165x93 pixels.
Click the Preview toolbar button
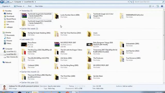(x=18, y=6)
